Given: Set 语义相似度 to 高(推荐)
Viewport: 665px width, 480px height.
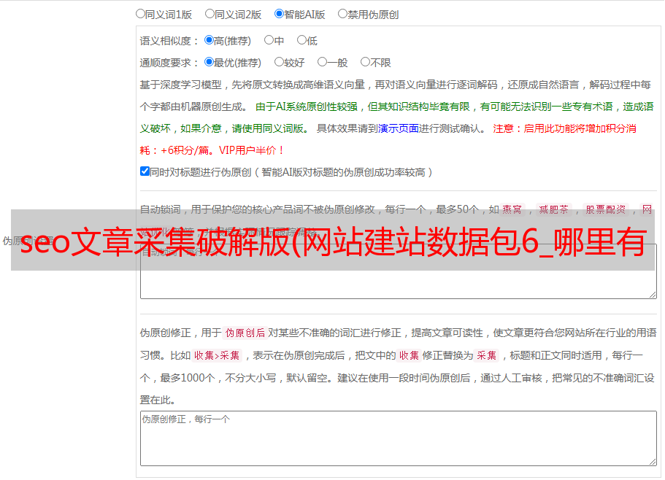Looking at the screenshot, I should (209, 40).
